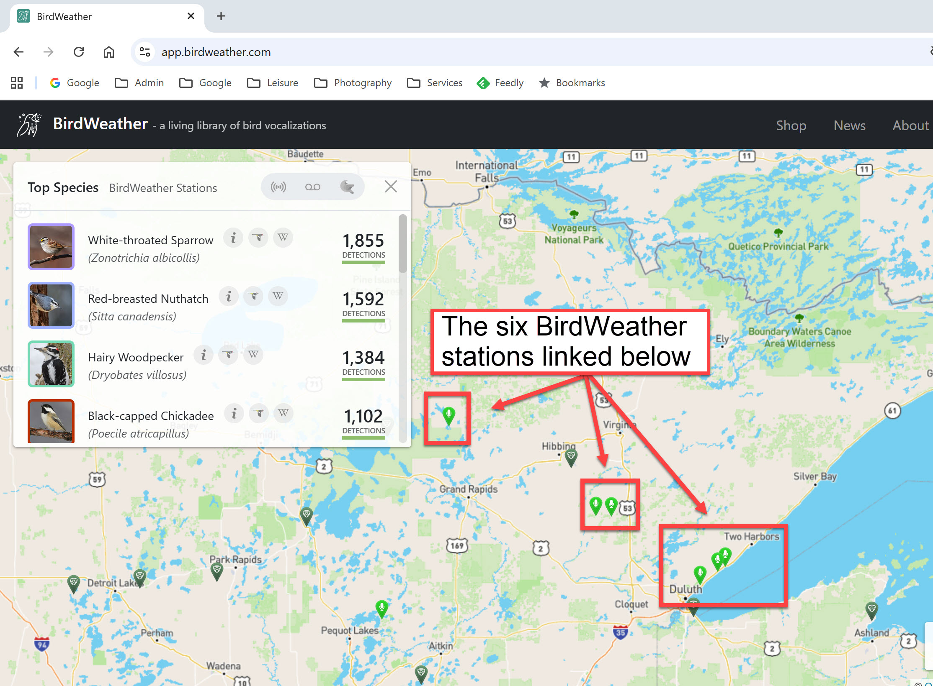The image size is (933, 686).
Task: Switch to BirdWeather Stations tab
Action: (x=163, y=188)
